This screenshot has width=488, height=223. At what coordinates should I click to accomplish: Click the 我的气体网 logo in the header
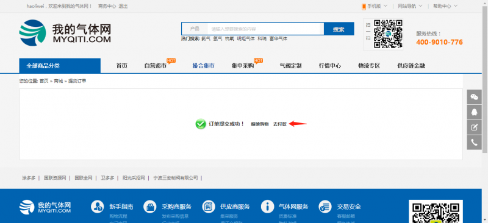point(65,33)
